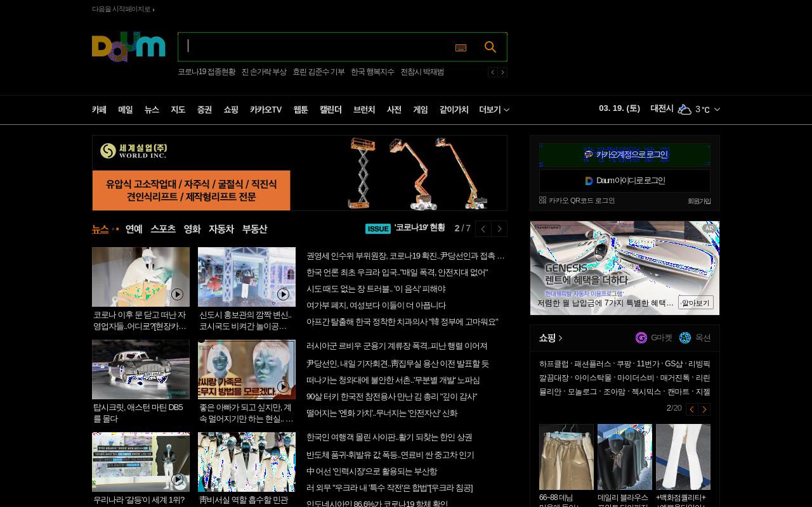
Task: Open 증권 menu item
Action: (x=204, y=110)
